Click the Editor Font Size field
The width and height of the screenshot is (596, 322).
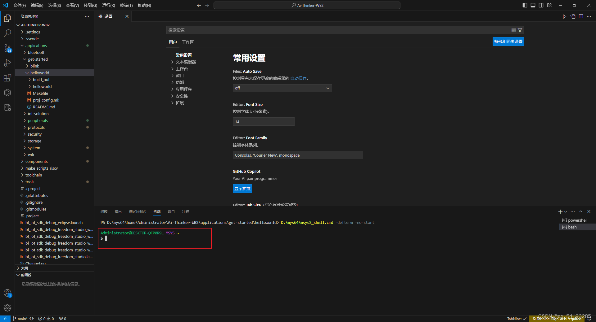coord(264,122)
